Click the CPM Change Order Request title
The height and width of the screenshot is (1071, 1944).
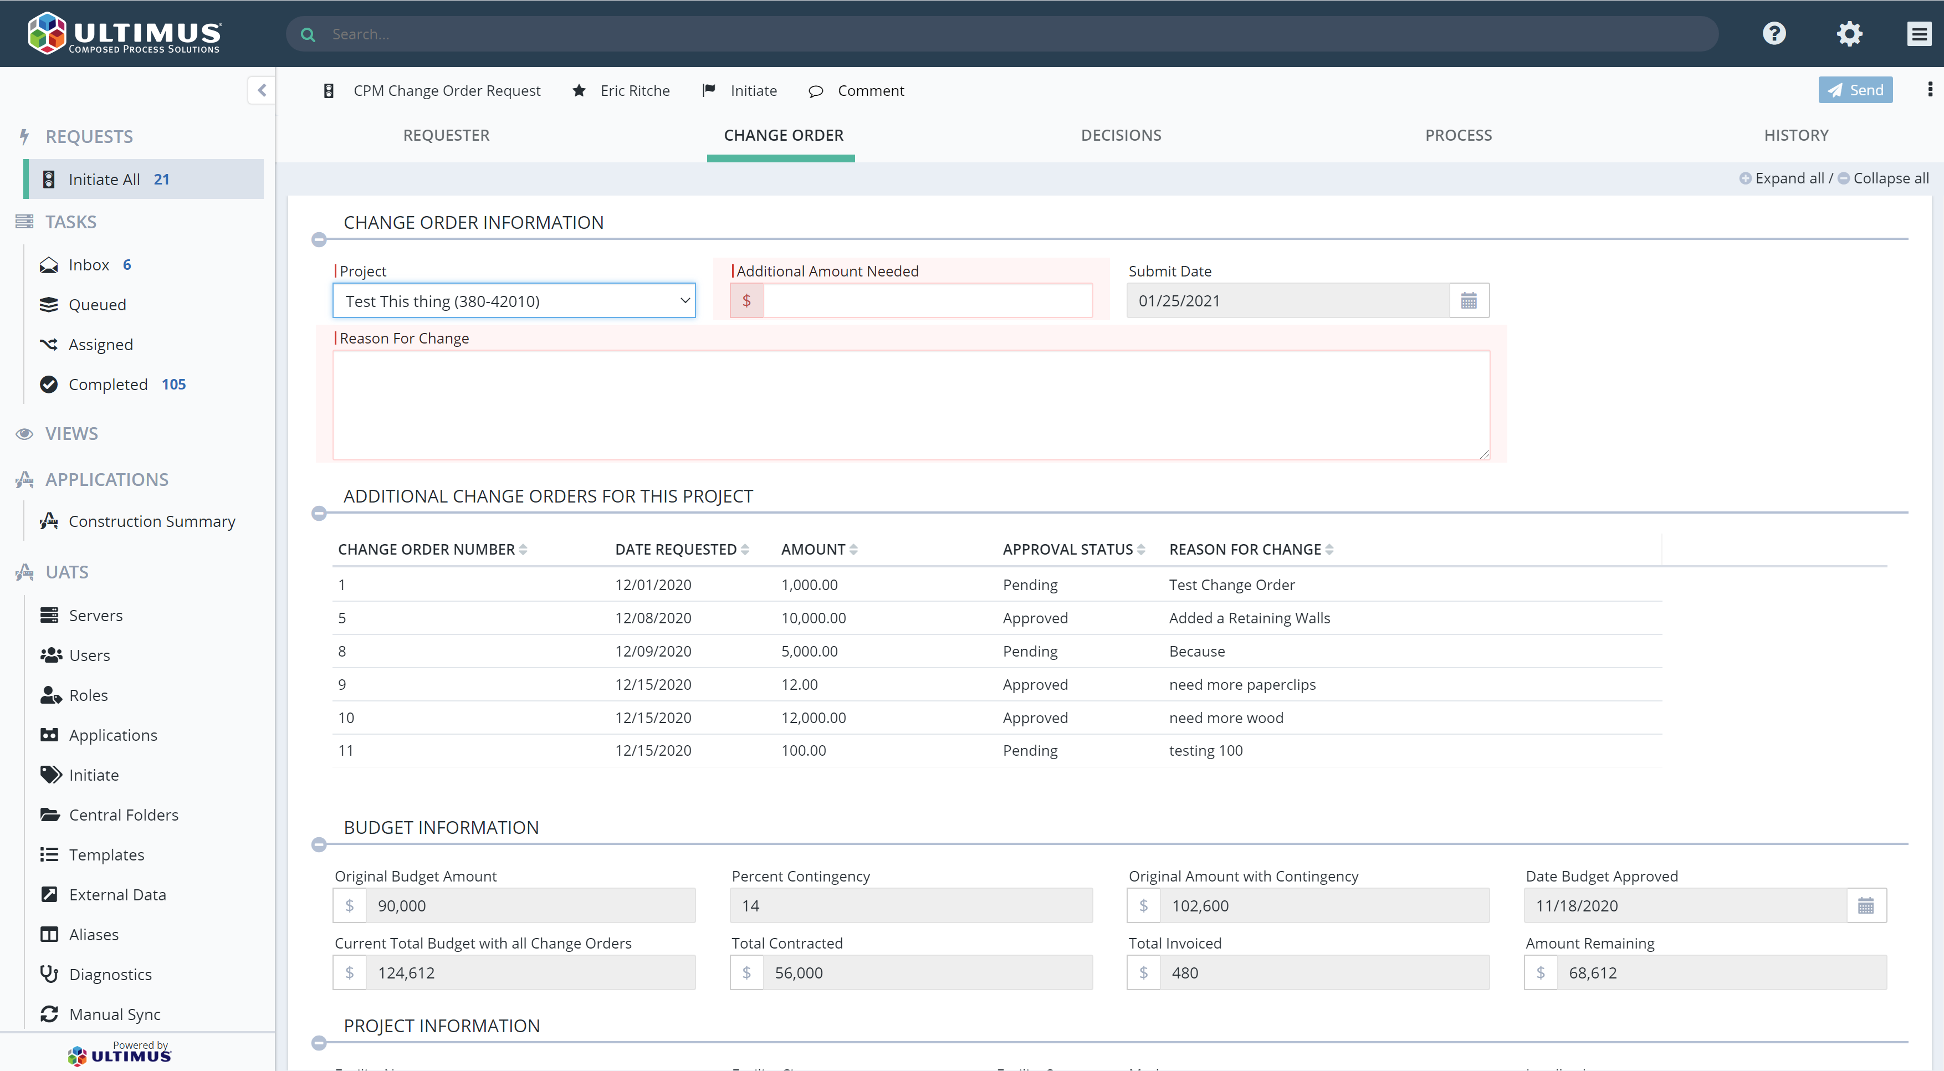tap(447, 90)
